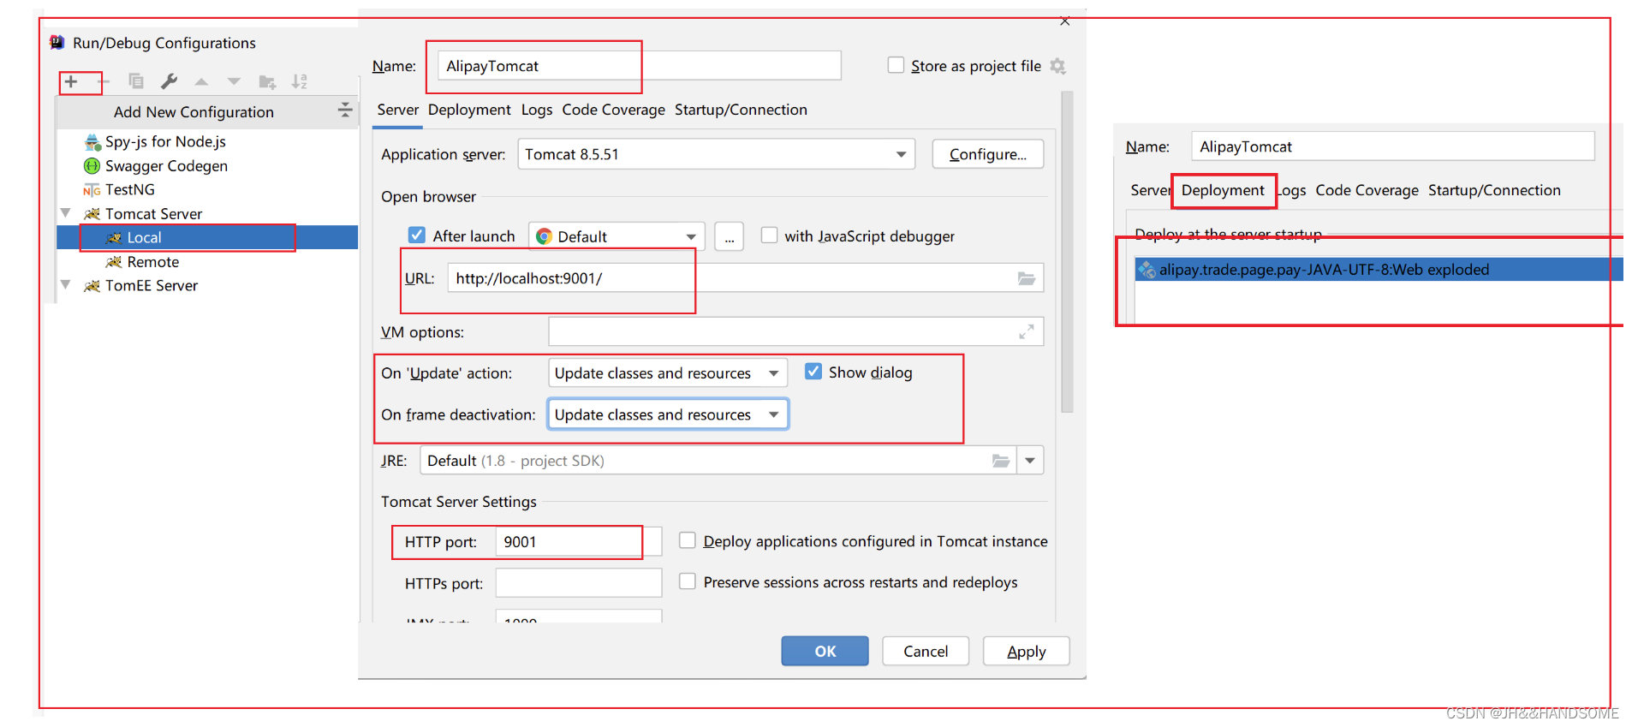Click the Apply button
The width and height of the screenshot is (1632, 727).
(x=1027, y=651)
